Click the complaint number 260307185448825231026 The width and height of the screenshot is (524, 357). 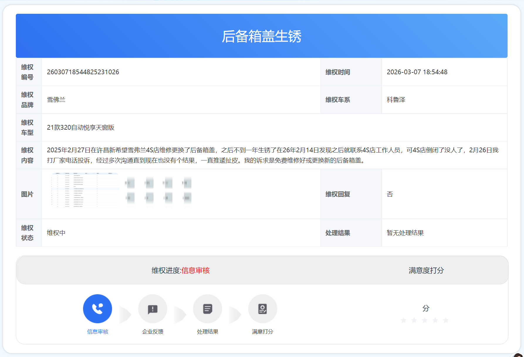click(x=83, y=72)
